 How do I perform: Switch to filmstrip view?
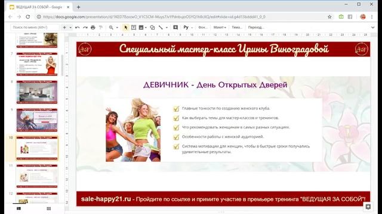click(19, 209)
